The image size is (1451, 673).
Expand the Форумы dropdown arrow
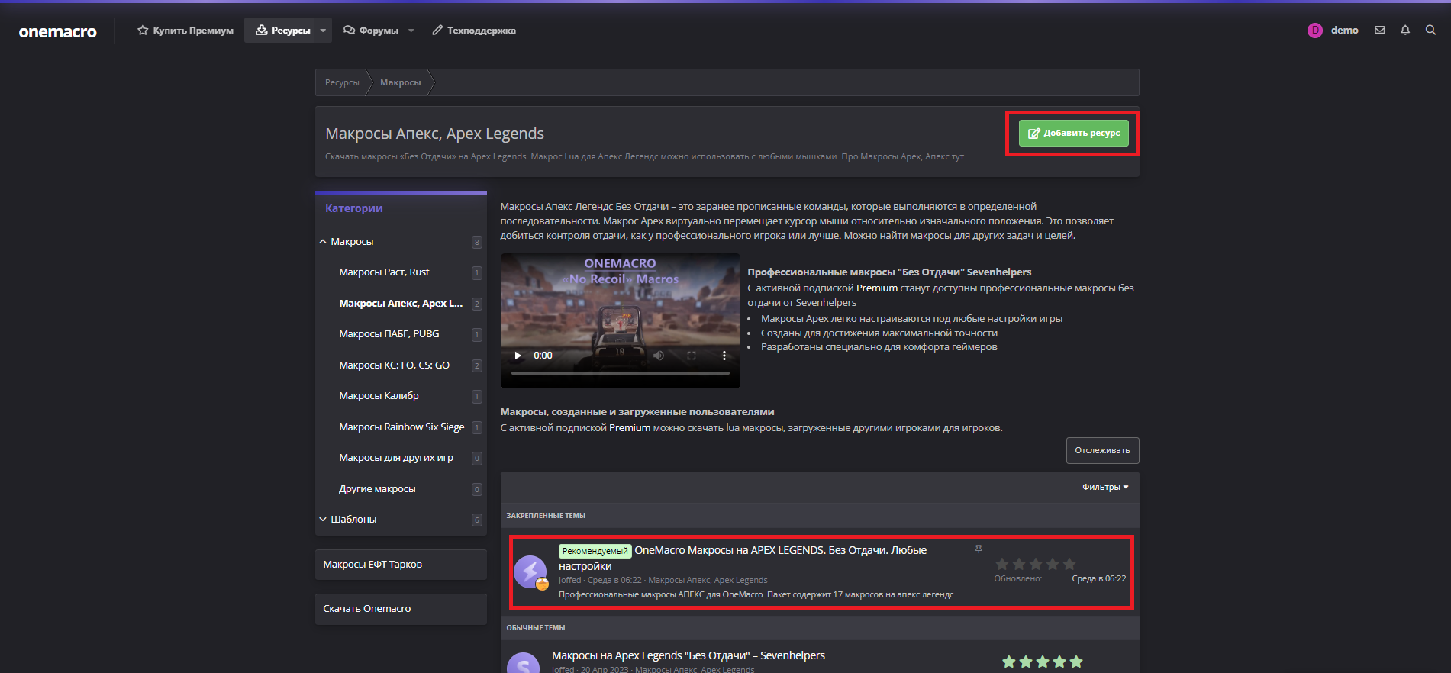pos(411,31)
